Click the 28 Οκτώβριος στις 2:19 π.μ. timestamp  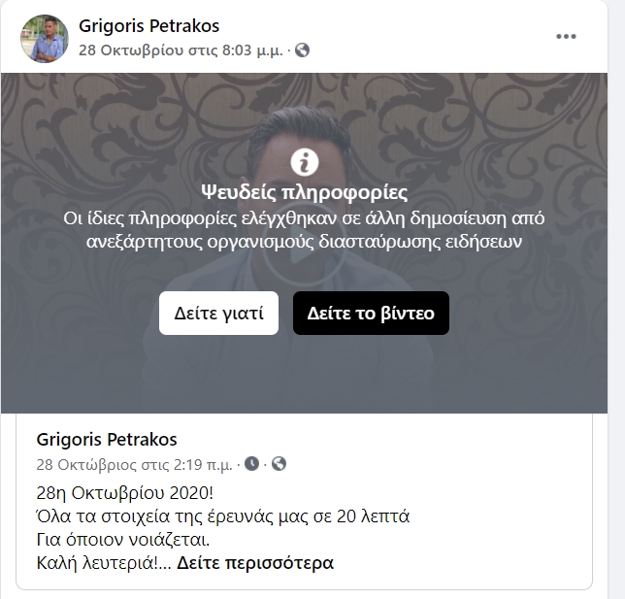[133, 464]
